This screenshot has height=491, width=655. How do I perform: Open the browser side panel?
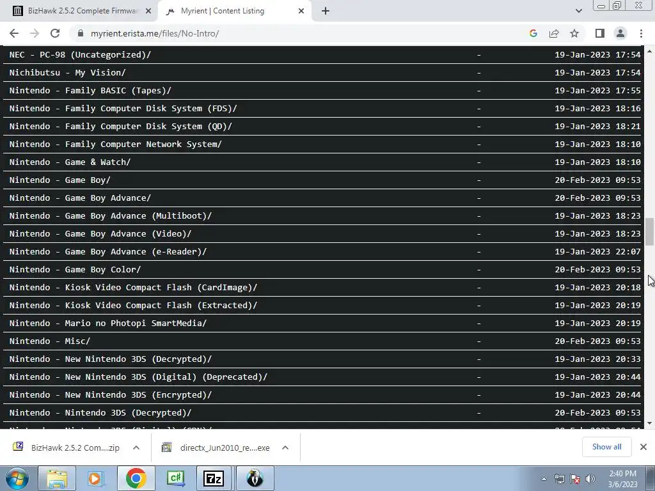click(600, 33)
